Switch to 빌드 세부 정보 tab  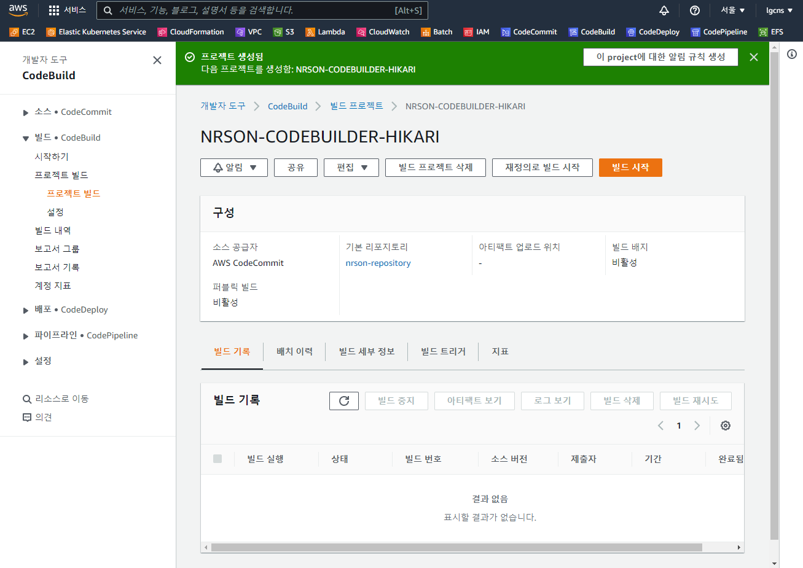(x=367, y=352)
